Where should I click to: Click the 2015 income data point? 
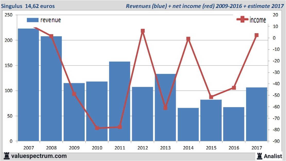[211, 97]
